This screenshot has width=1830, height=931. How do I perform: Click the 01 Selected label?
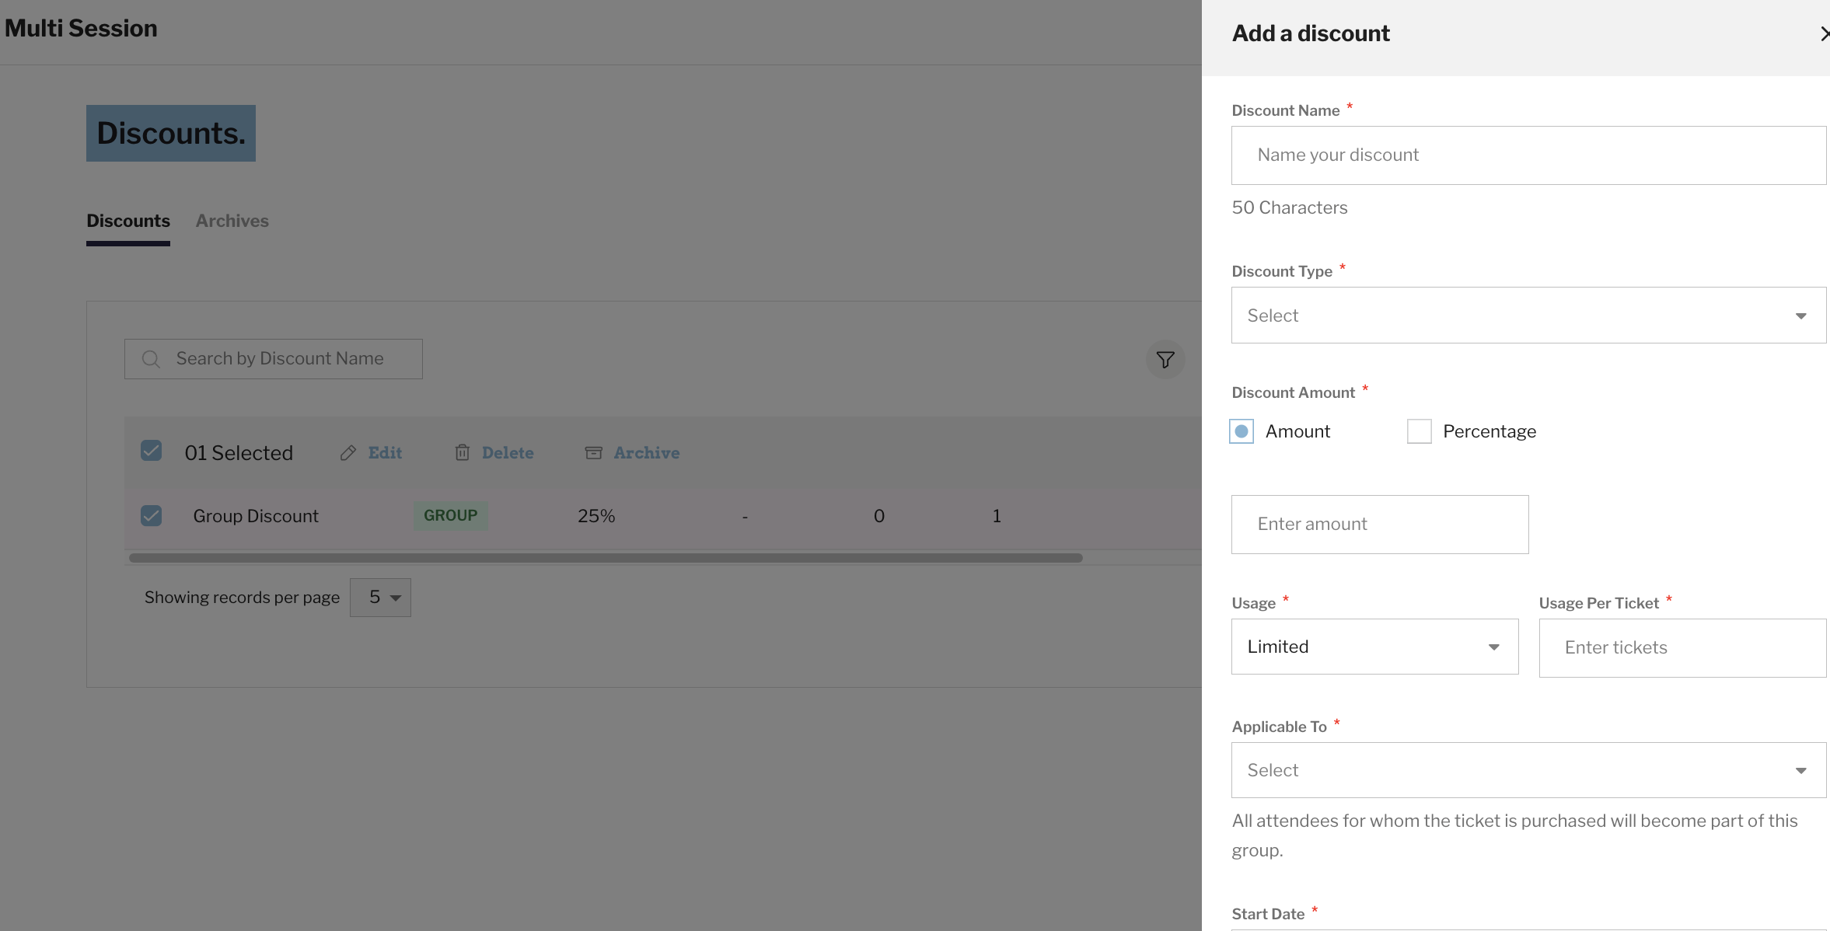point(239,453)
